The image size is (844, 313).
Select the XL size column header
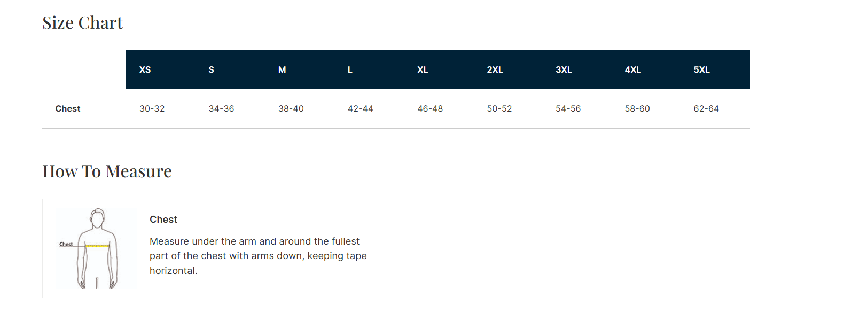(423, 70)
